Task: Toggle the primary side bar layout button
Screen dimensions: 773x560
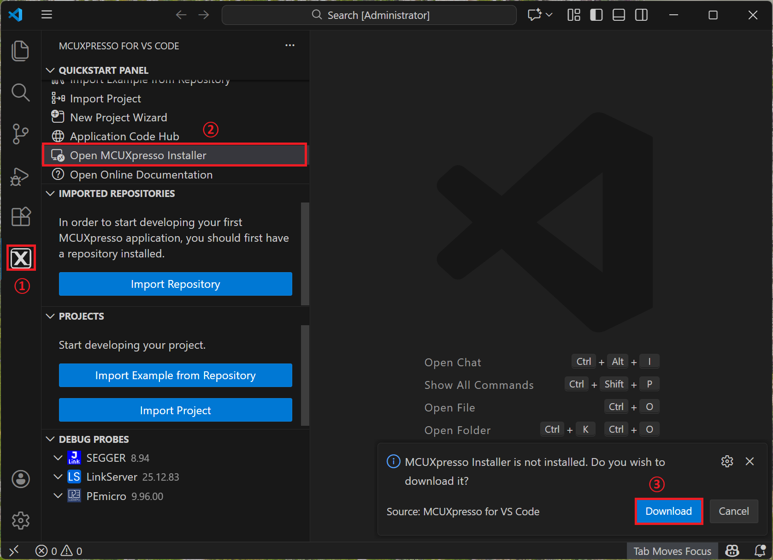Action: point(596,15)
